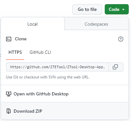
Task: Switch to the Local tab
Action: click(33, 24)
